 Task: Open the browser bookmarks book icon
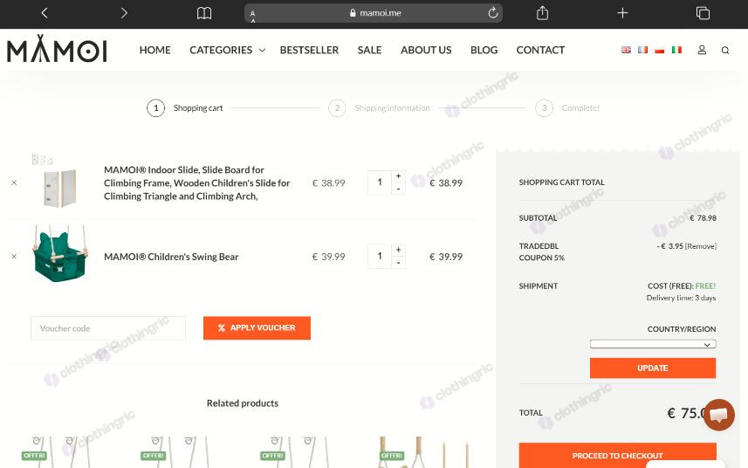[x=204, y=13]
